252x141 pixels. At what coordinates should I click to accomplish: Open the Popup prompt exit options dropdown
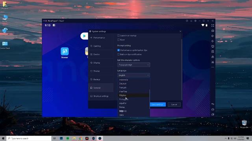pyautogui.click(x=133, y=65)
